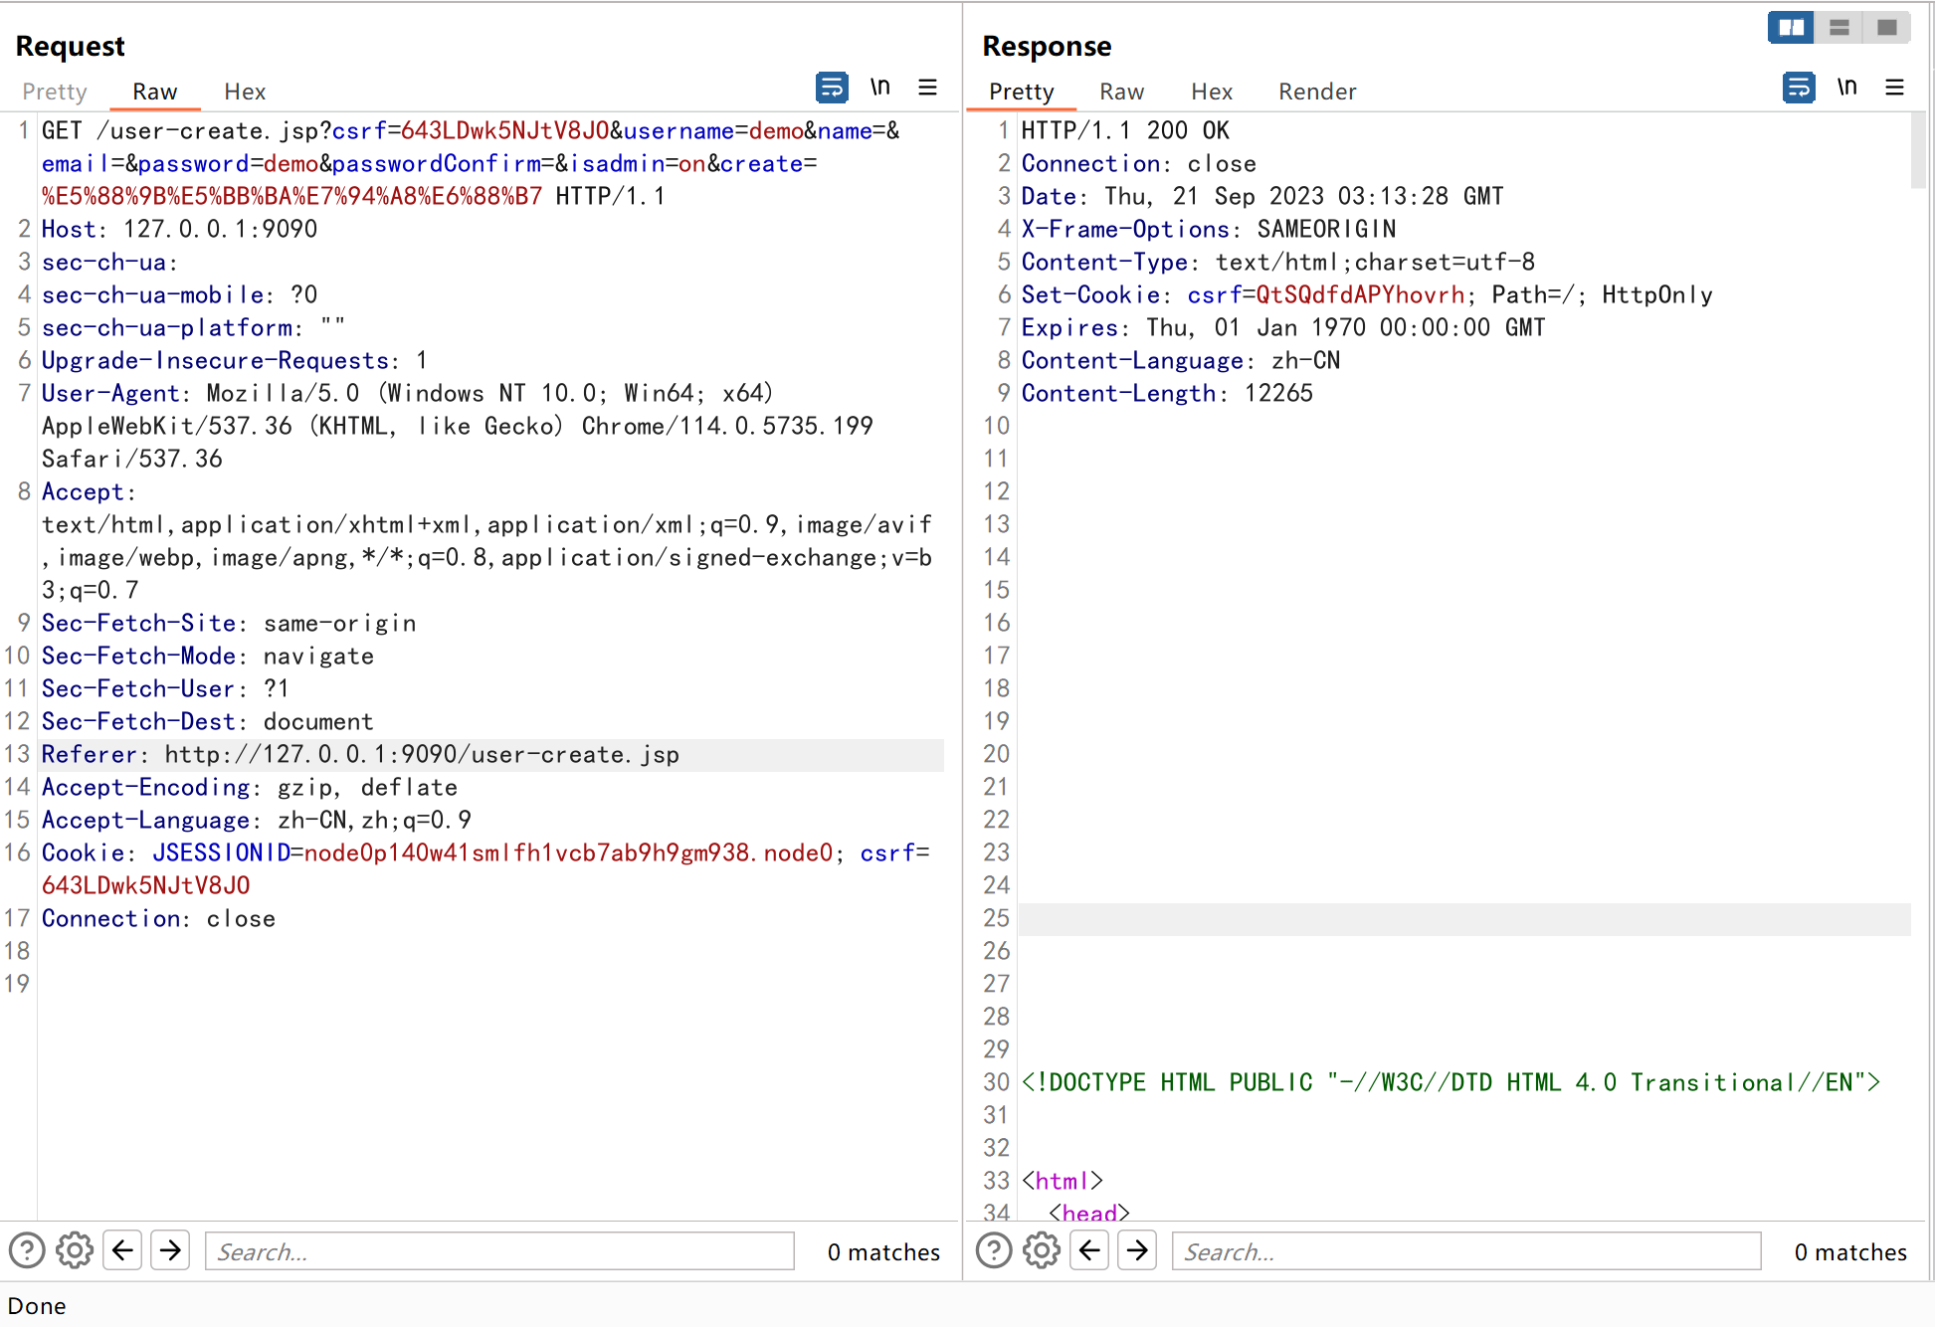The width and height of the screenshot is (1935, 1327).
Task: Open Request search settings gear
Action: pos(75,1250)
